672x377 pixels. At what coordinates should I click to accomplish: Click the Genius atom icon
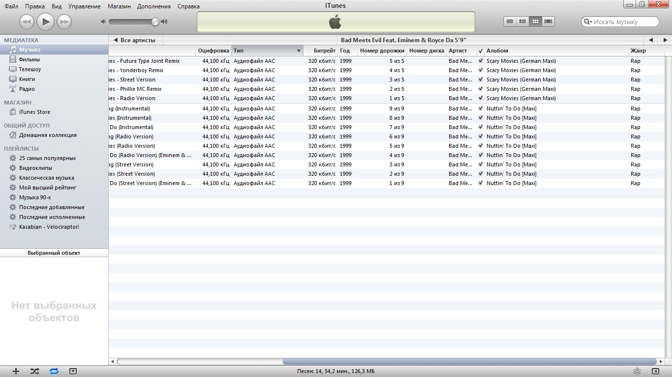(637, 372)
